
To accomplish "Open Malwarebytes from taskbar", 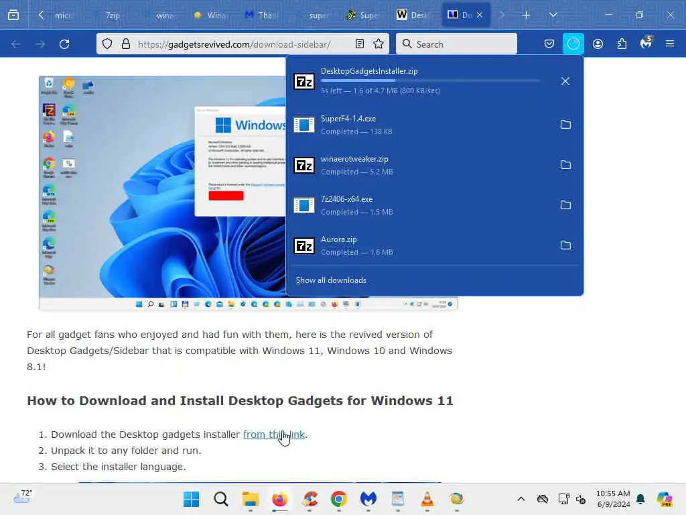I will click(368, 499).
